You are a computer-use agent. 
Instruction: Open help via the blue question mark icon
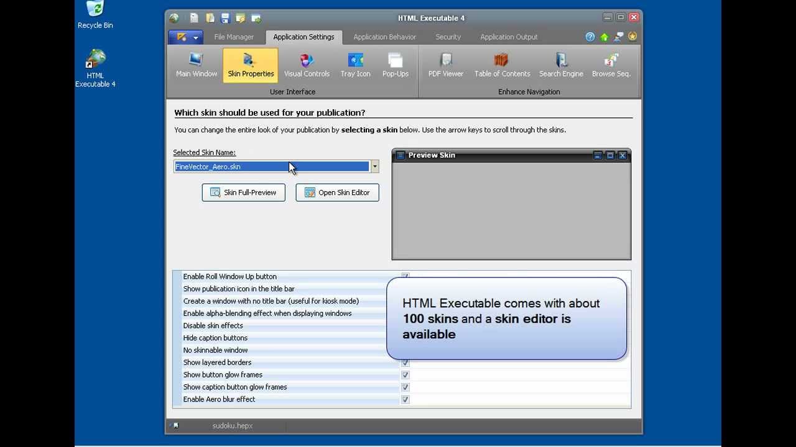[590, 37]
